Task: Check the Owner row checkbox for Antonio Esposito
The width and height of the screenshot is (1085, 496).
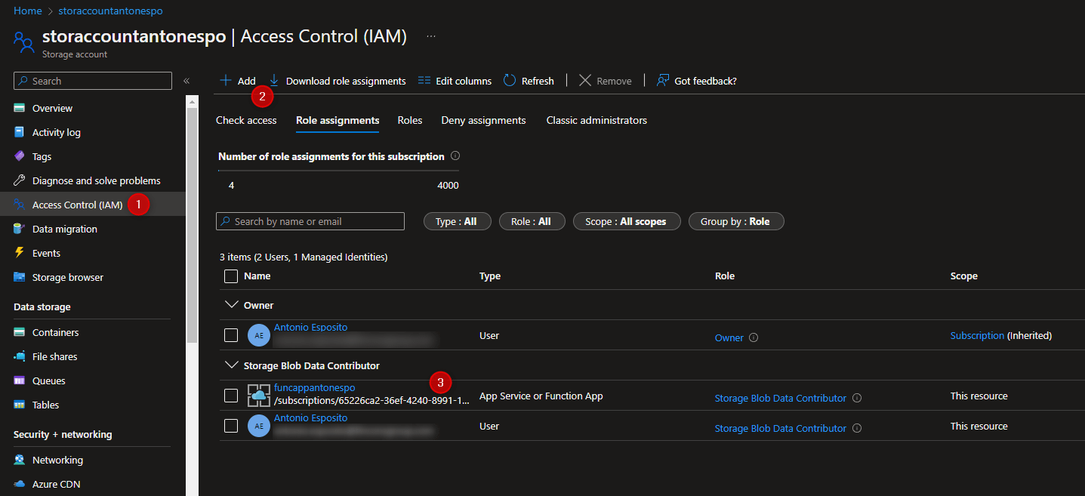Action: pos(230,334)
